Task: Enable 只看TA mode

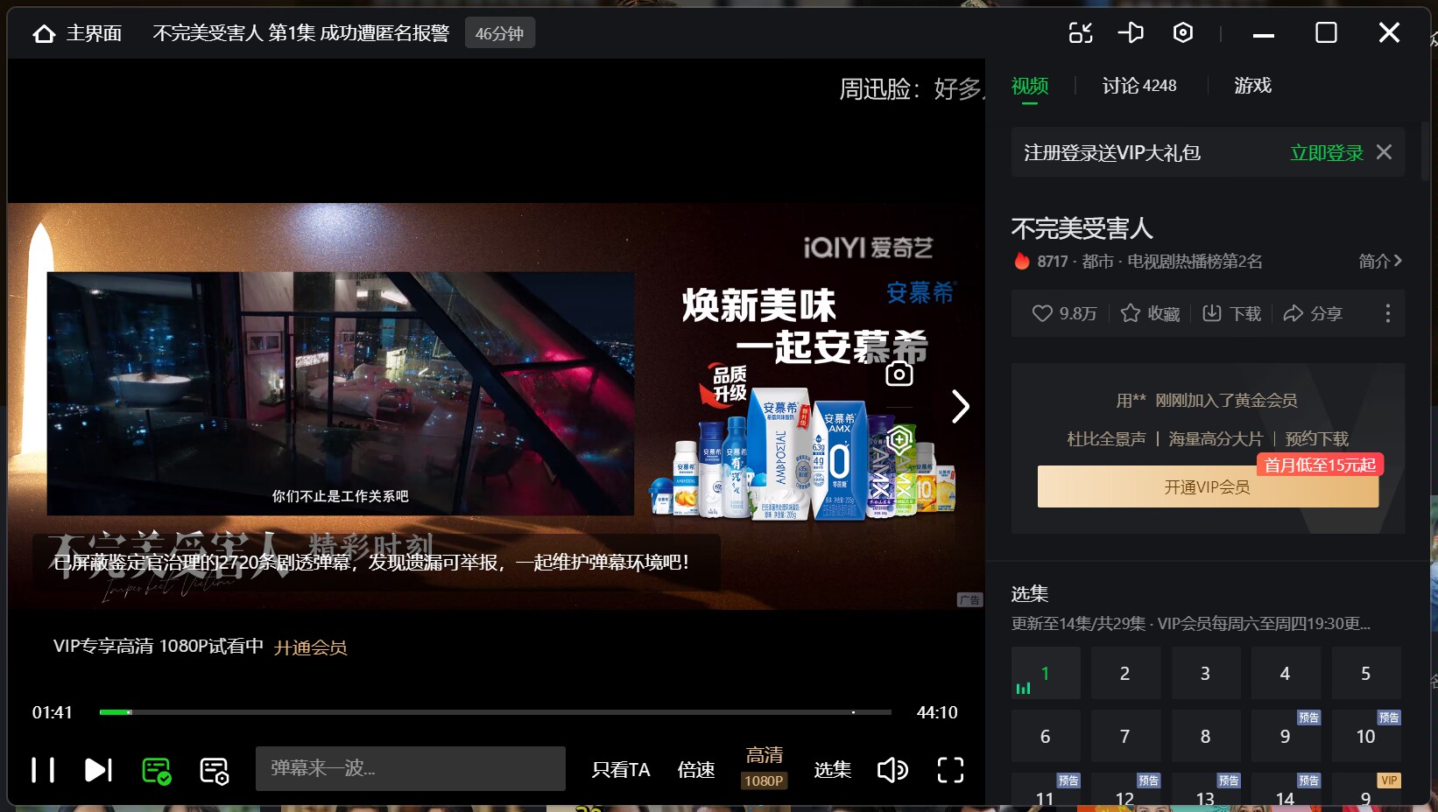Action: click(621, 770)
